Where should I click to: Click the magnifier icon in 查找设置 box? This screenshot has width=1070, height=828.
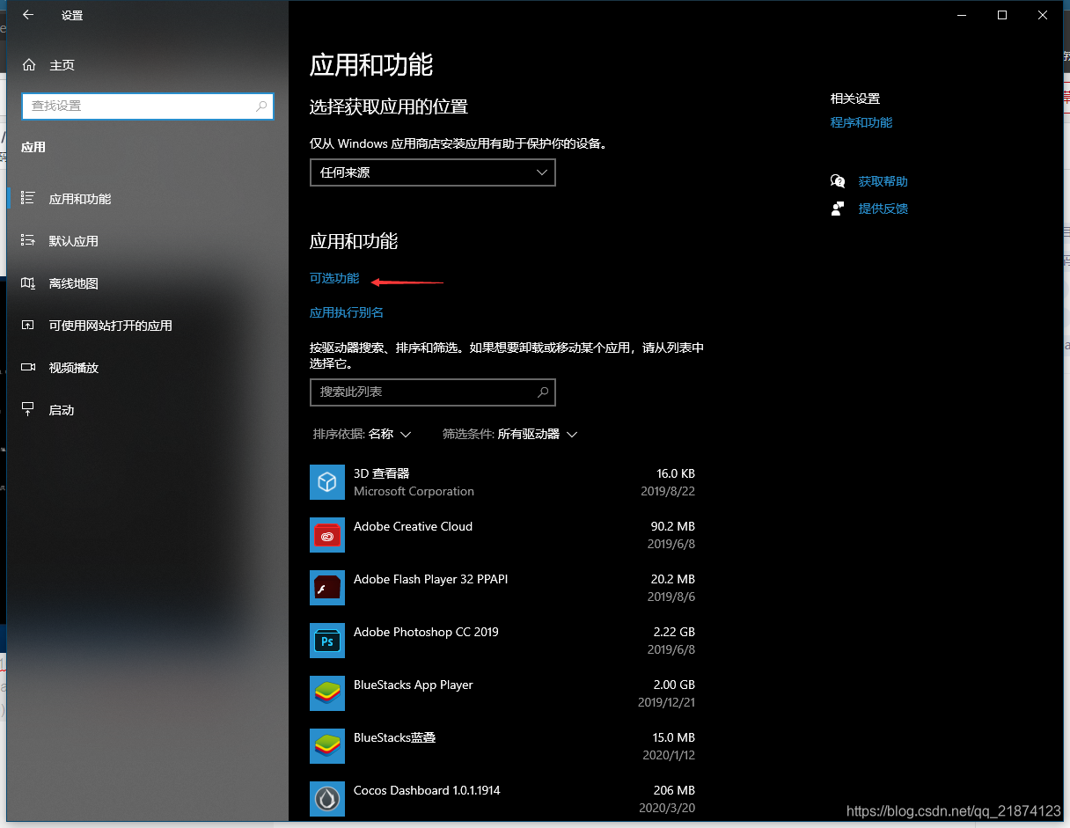[x=261, y=106]
